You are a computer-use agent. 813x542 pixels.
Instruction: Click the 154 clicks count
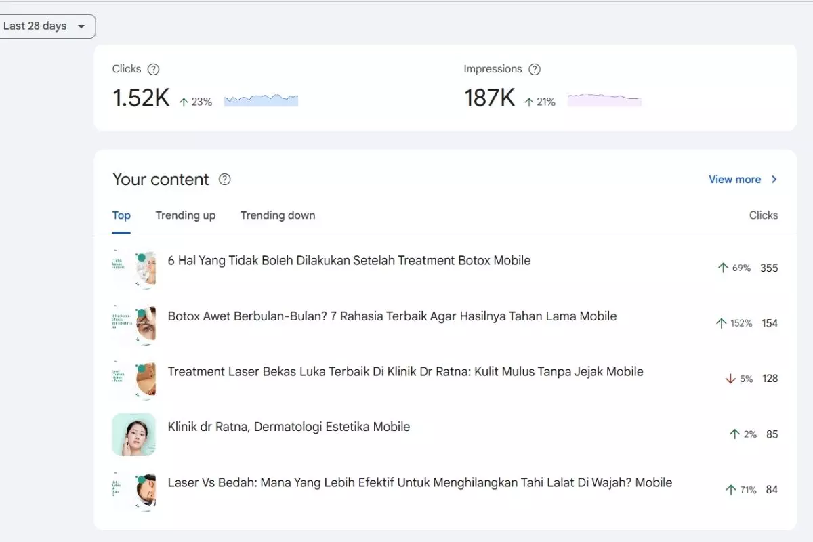[x=770, y=323]
